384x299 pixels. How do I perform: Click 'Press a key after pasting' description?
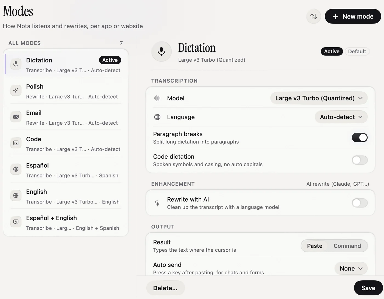(x=208, y=272)
